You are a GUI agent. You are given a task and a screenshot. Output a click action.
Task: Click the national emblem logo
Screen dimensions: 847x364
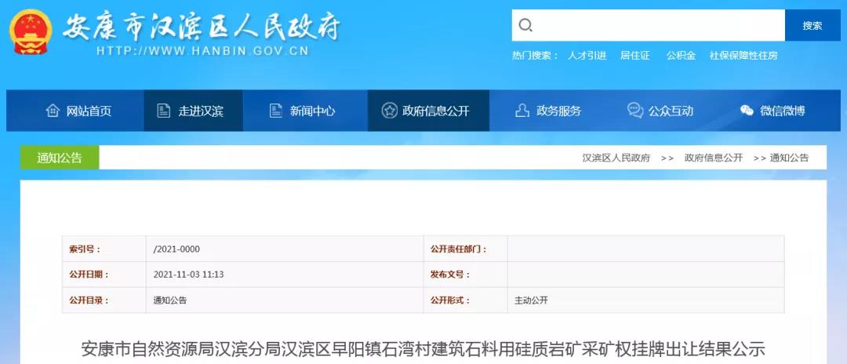coord(30,33)
